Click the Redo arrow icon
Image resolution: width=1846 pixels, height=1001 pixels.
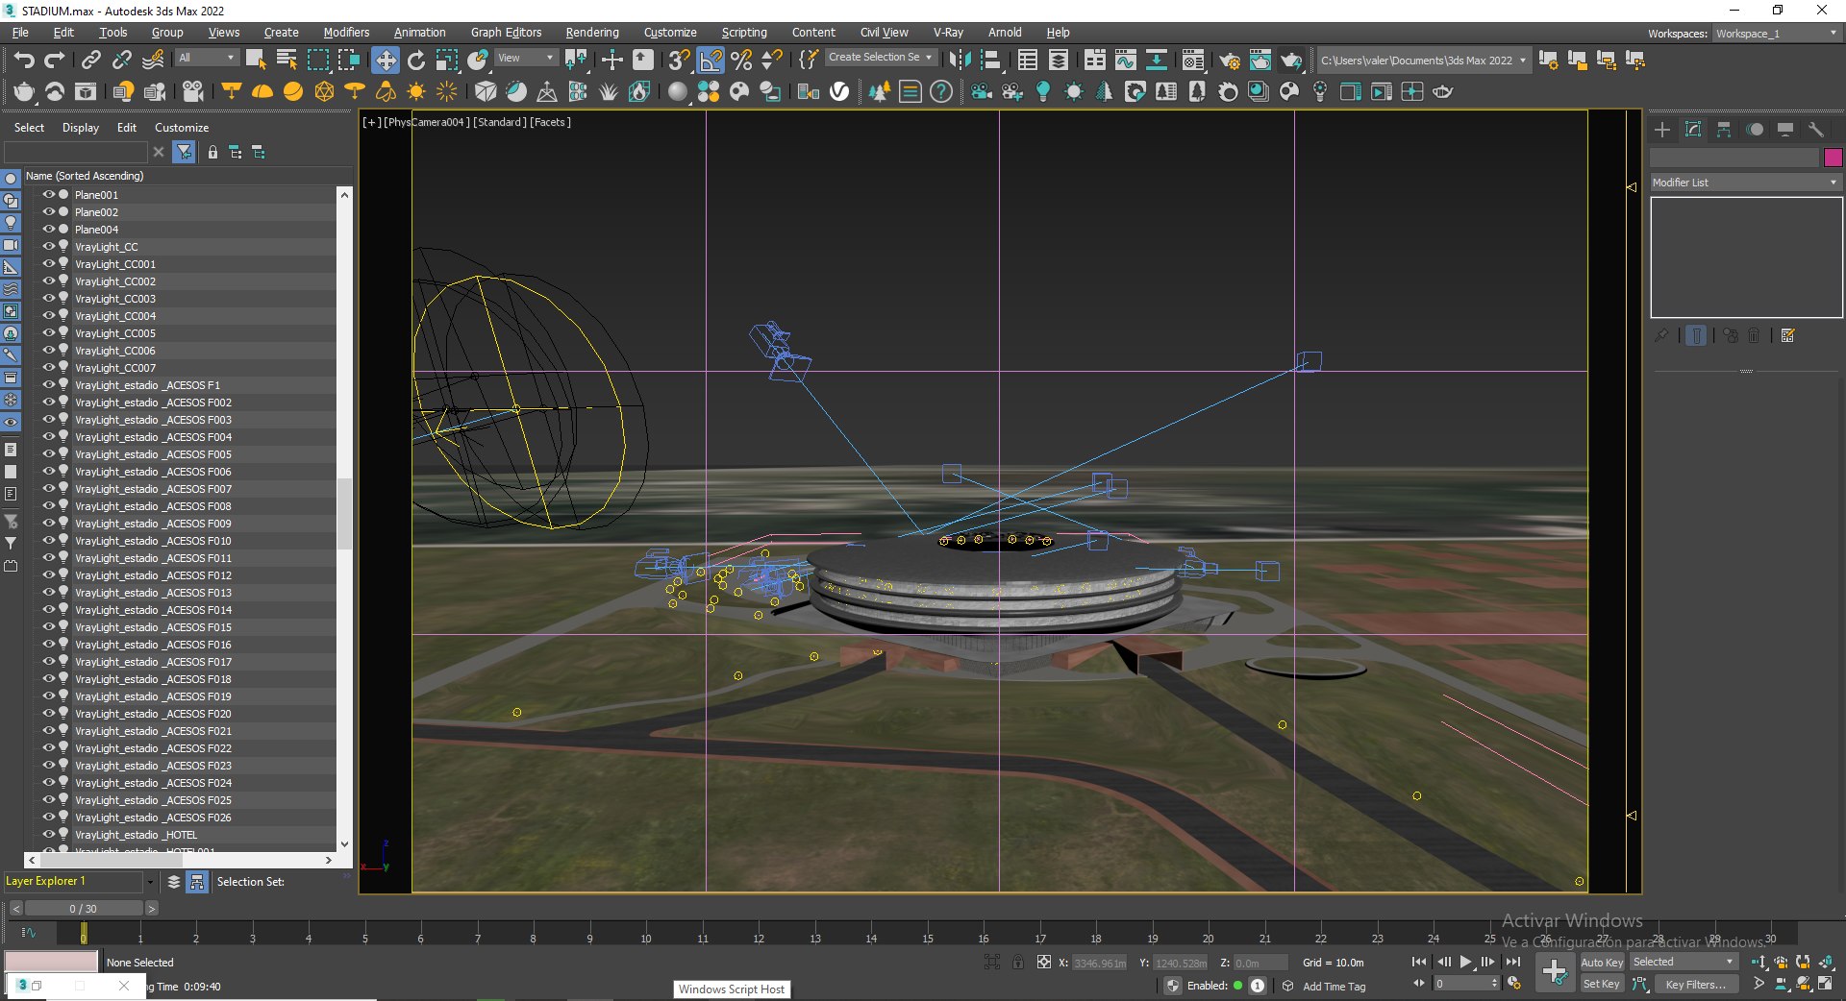[x=55, y=60]
